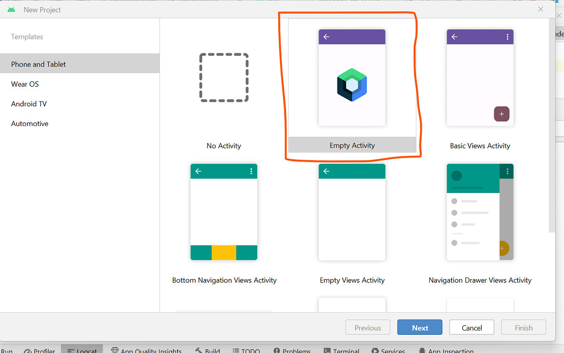Select the Navigation Drawer Views Activity template
The height and width of the screenshot is (353, 564).
pos(480,212)
